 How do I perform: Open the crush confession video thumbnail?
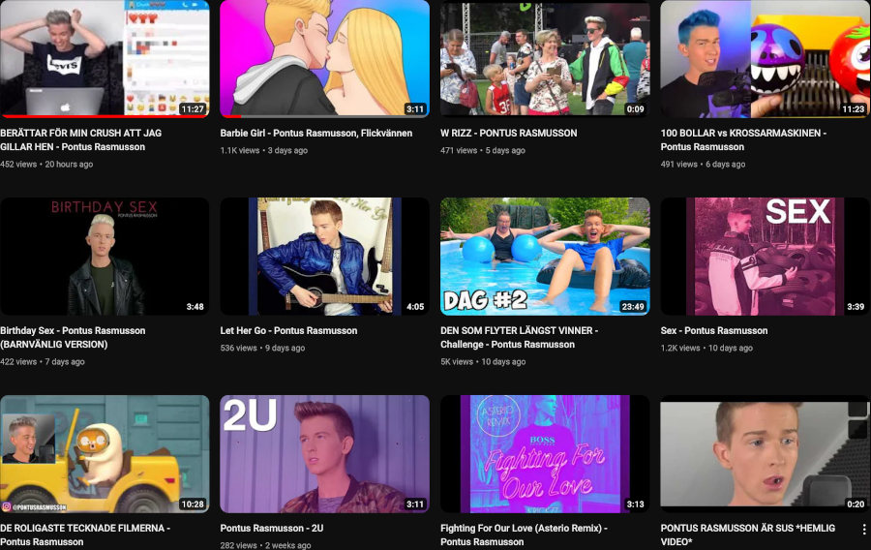click(105, 58)
